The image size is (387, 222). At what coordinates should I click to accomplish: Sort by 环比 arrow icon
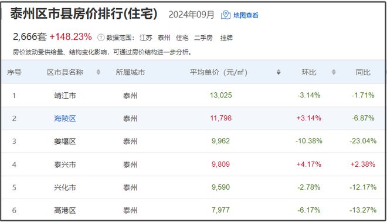(334, 72)
